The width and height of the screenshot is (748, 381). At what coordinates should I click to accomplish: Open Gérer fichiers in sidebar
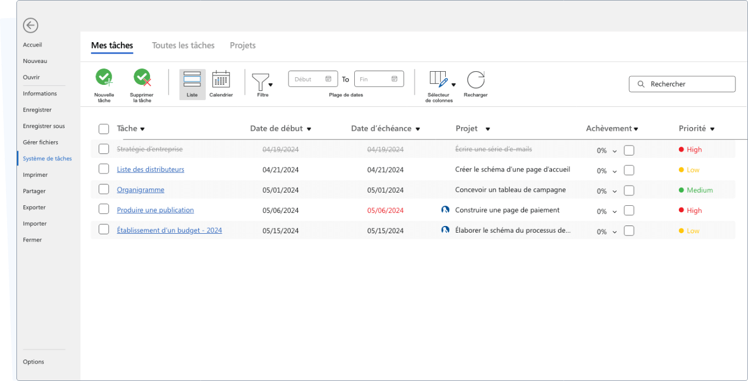tap(41, 142)
